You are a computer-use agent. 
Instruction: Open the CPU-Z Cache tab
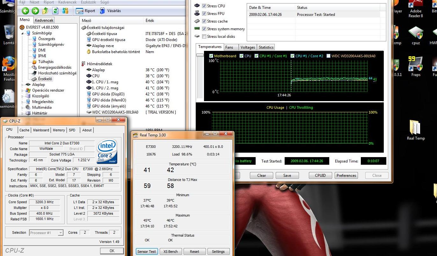click(24, 130)
